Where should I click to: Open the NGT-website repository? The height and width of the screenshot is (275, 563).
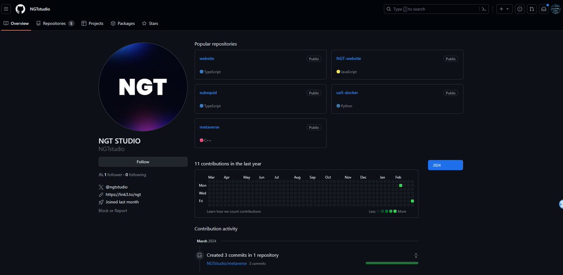coord(349,59)
